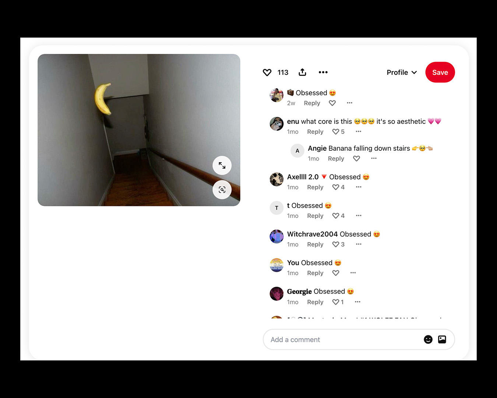
Task: Click the Add a comment field
Action: click(359, 339)
